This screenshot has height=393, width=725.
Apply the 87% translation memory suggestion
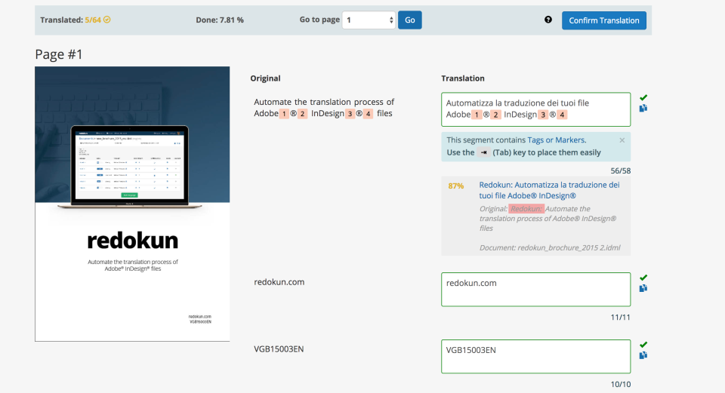[x=549, y=190]
